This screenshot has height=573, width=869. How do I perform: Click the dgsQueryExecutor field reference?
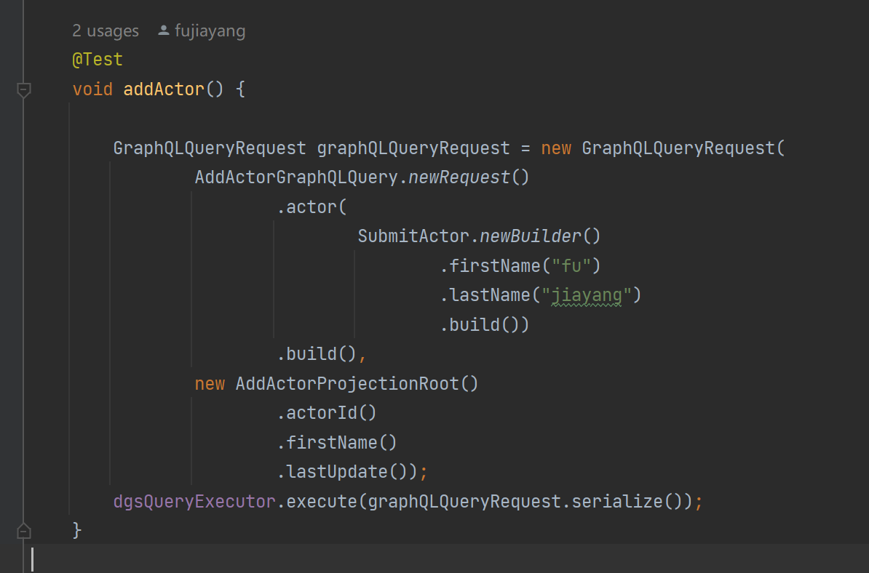(x=194, y=502)
